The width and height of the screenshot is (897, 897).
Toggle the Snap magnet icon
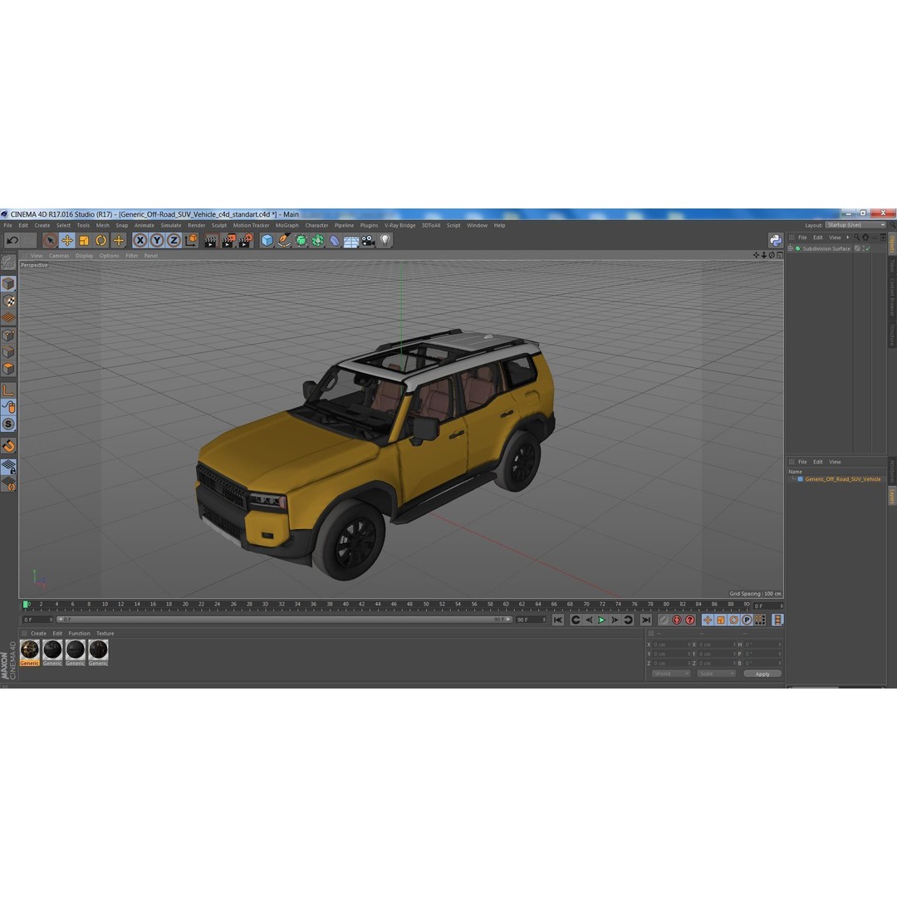pyautogui.click(x=8, y=446)
